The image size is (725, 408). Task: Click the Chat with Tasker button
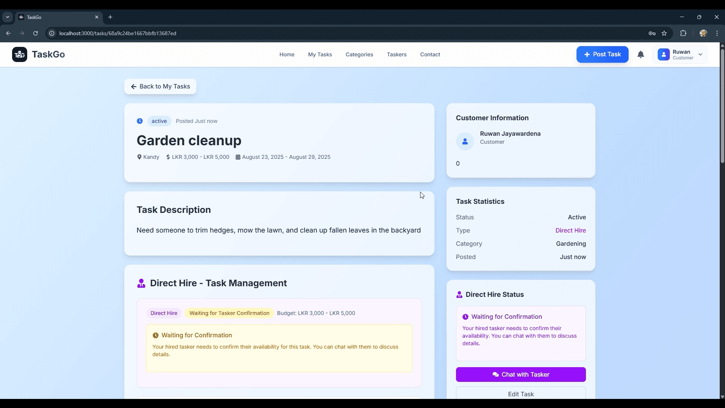520,374
